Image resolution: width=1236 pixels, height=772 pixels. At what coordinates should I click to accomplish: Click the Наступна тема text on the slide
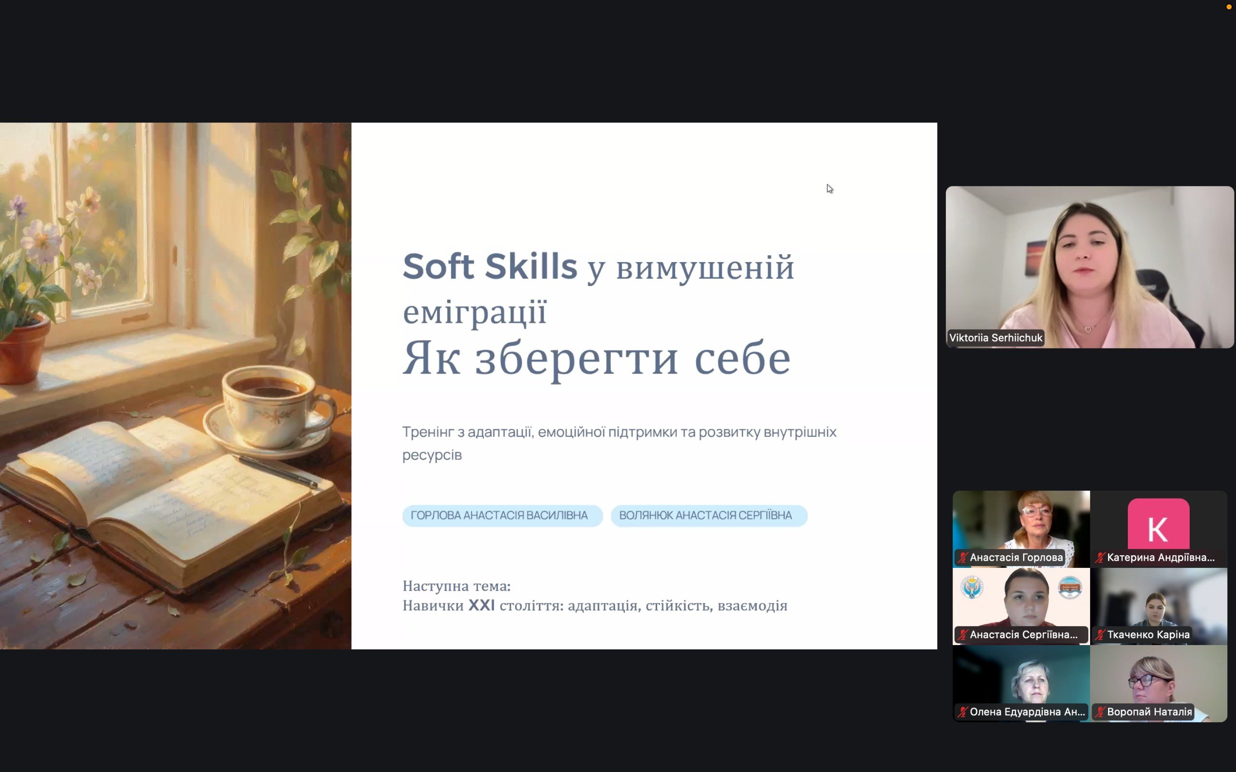click(x=457, y=586)
